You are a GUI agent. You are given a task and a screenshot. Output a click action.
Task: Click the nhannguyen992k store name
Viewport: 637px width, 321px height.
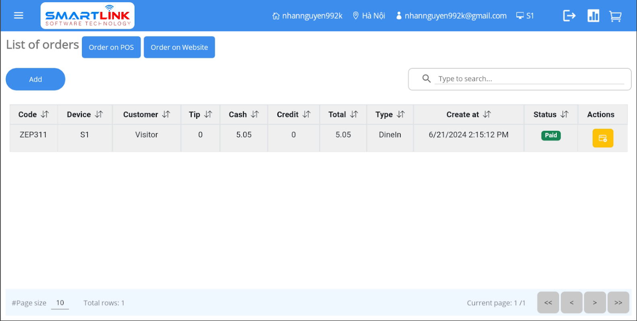(312, 16)
